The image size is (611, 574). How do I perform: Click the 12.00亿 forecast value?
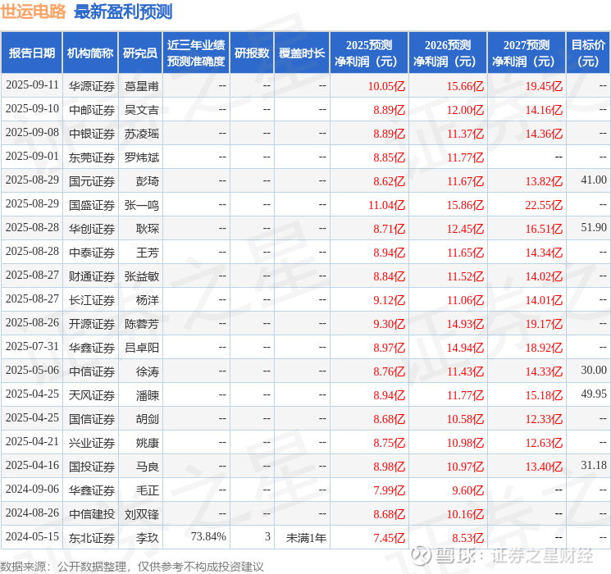[x=465, y=110]
